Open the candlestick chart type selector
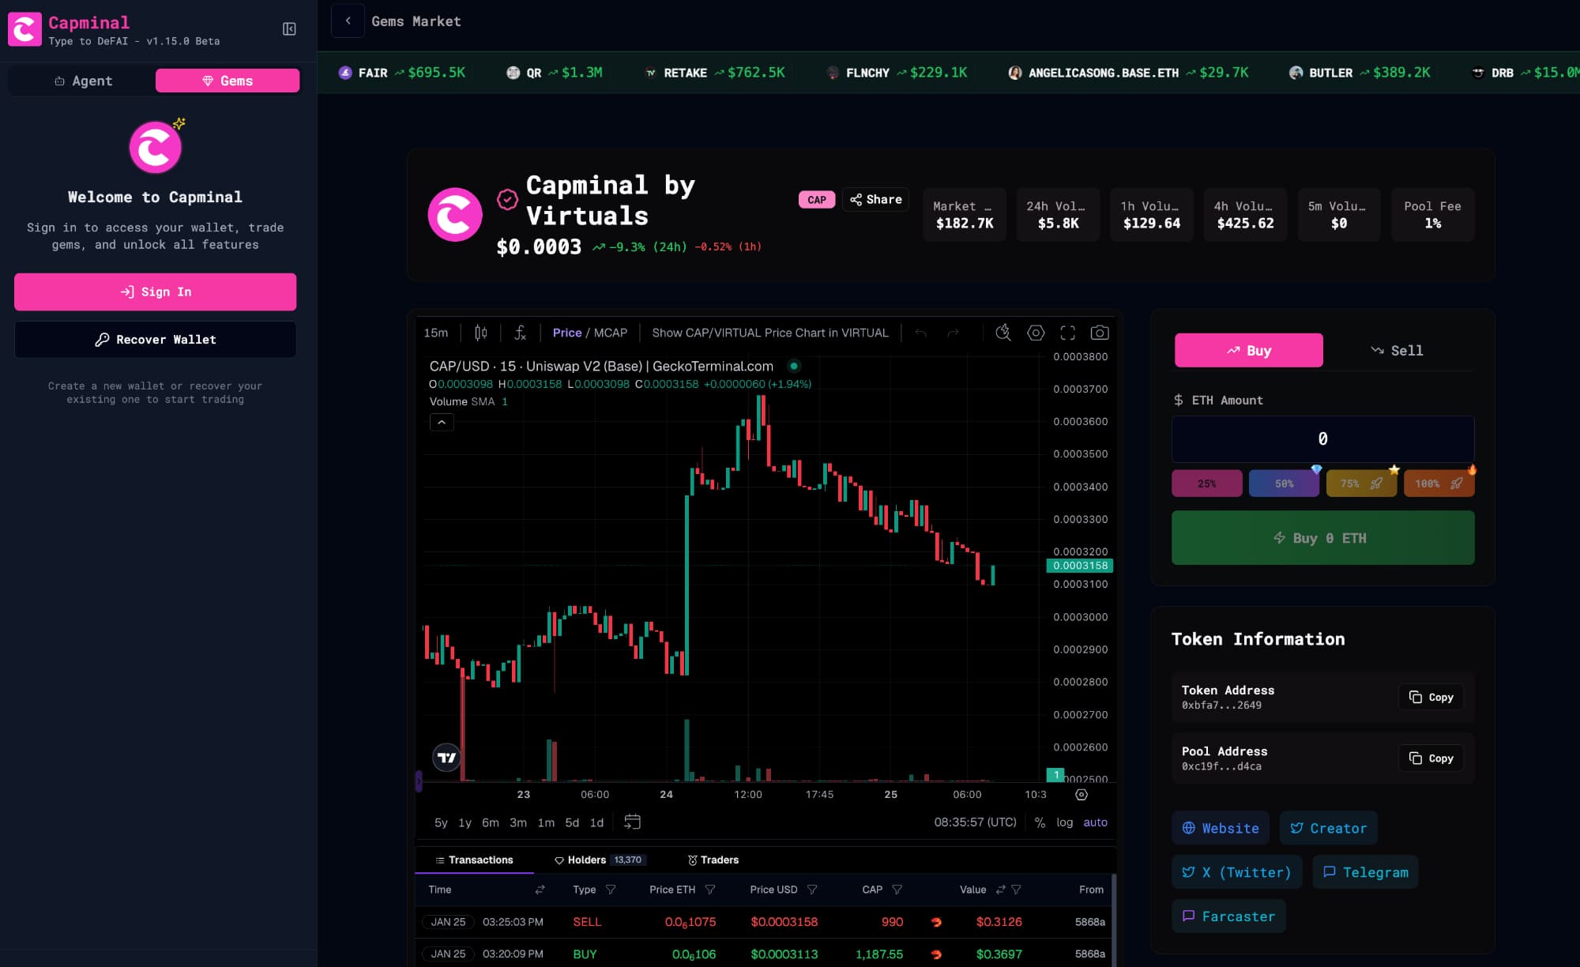The height and width of the screenshot is (967, 1580). pyautogui.click(x=480, y=333)
